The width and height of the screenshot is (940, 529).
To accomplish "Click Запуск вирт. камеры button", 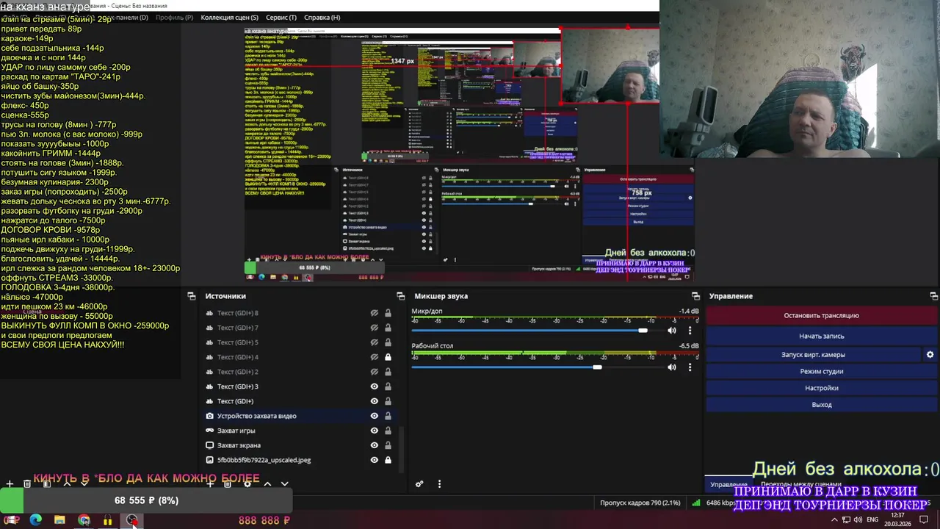I will (813, 354).
